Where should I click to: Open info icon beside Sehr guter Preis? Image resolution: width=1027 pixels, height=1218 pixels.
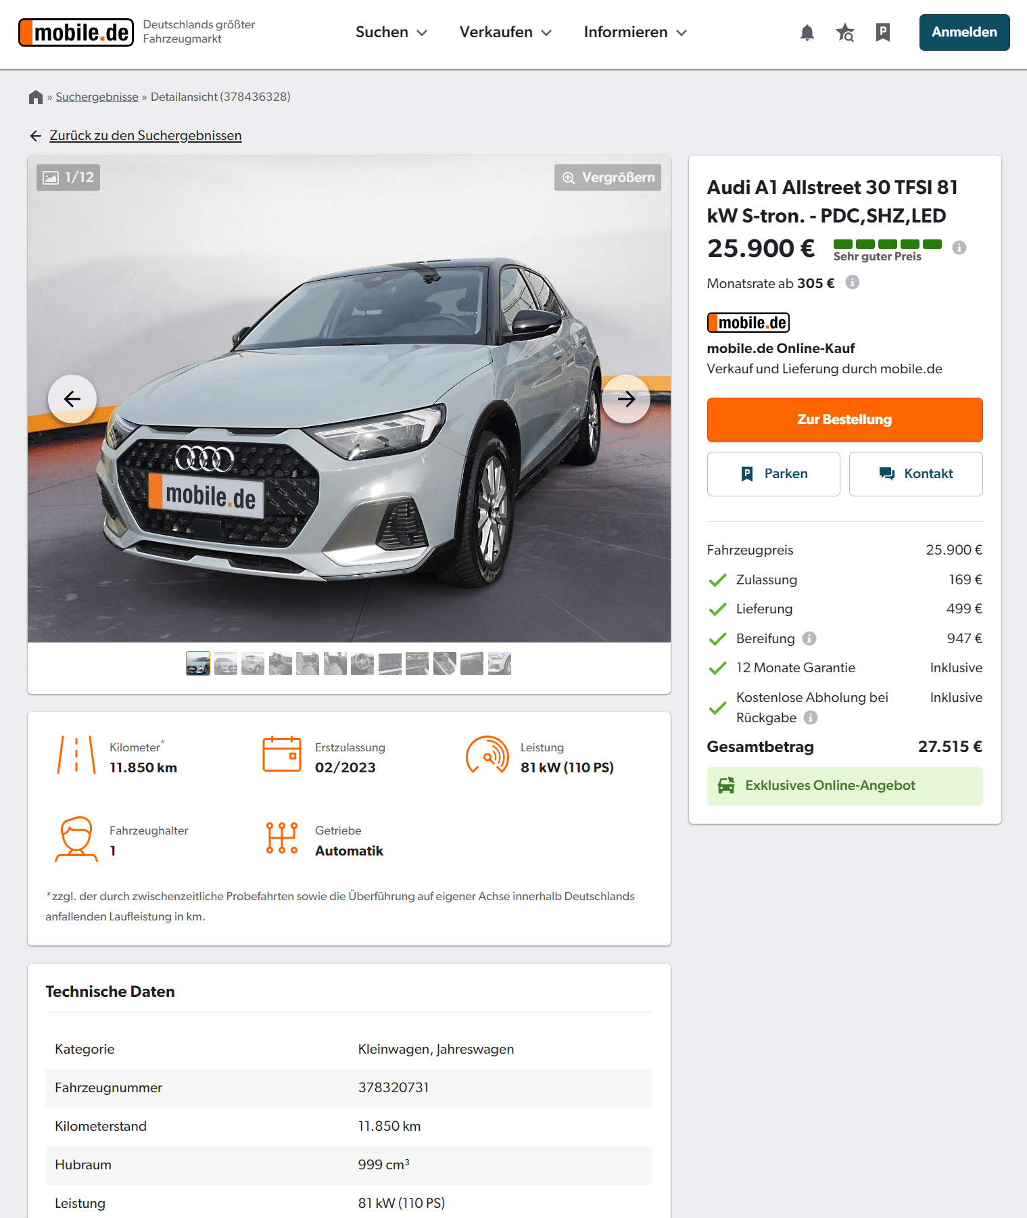[x=959, y=248]
